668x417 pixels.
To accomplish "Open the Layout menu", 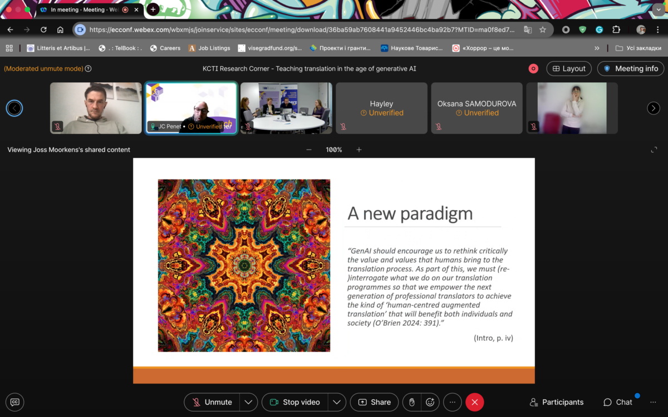I will pyautogui.click(x=568, y=68).
